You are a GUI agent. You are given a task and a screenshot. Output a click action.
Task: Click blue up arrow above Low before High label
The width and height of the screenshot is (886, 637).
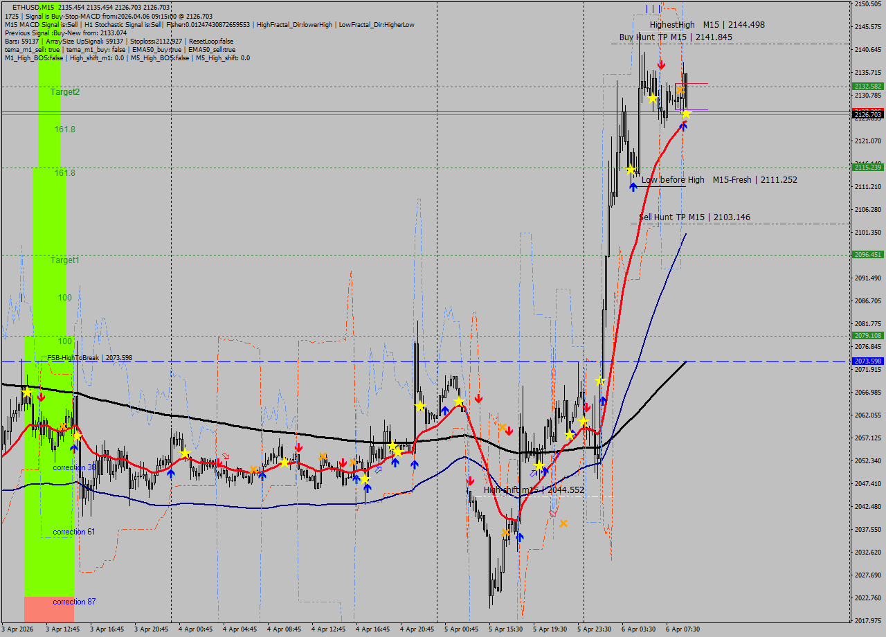[633, 186]
